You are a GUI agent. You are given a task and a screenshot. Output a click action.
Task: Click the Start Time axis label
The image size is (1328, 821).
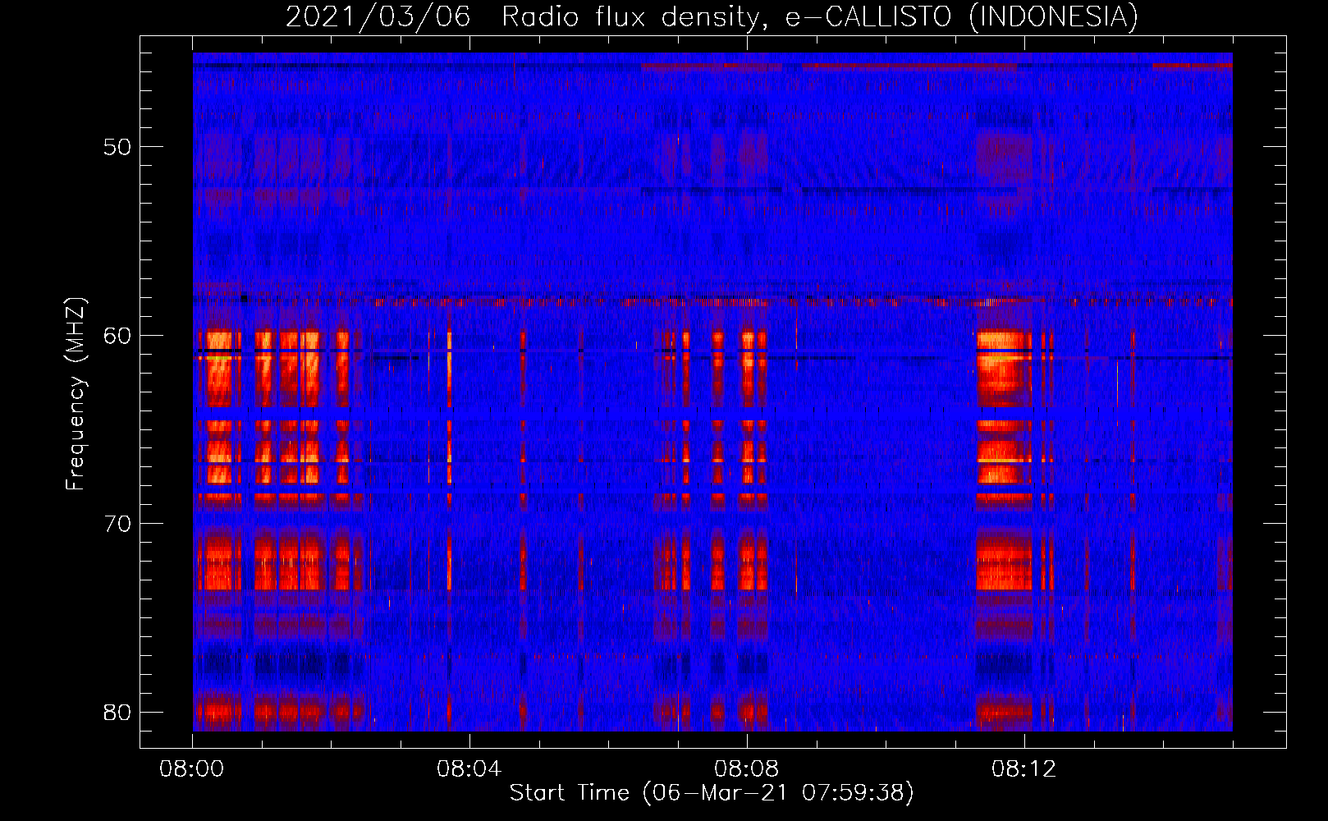click(x=712, y=793)
